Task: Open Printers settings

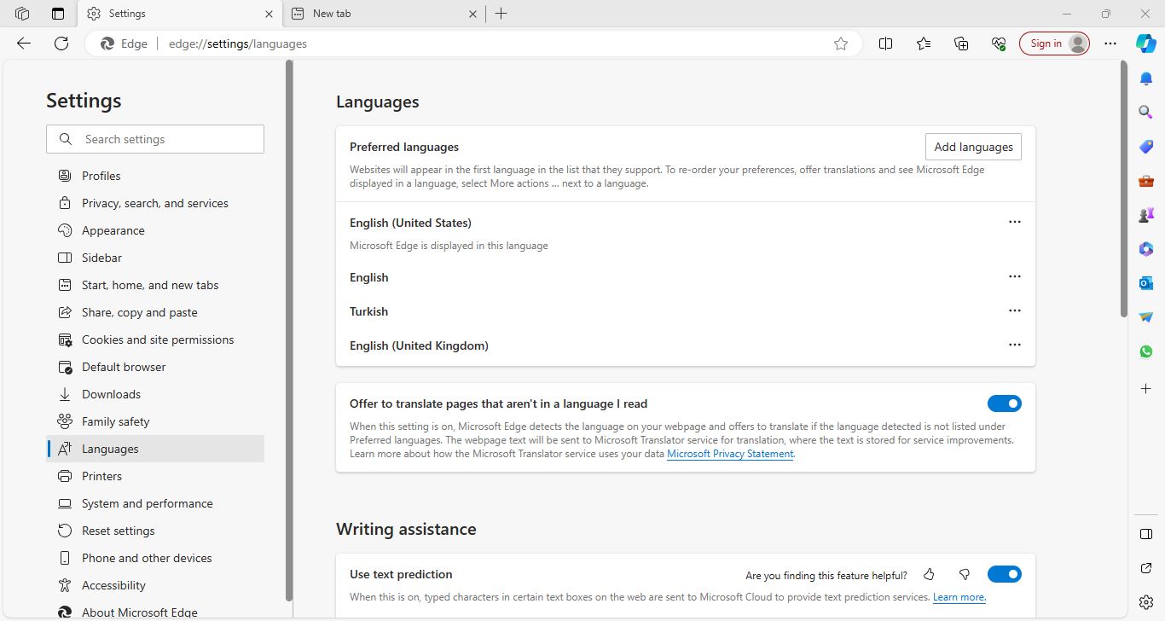Action: [155, 476]
